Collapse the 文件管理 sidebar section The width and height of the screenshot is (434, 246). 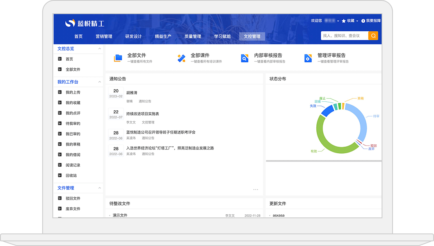[x=100, y=188]
